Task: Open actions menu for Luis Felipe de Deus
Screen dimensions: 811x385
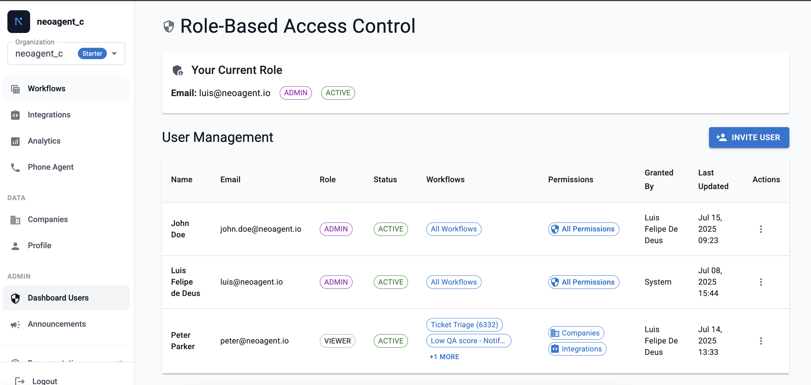Action: 761,282
